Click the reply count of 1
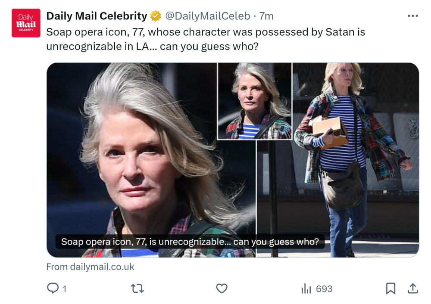The height and width of the screenshot is (304, 431). [x=65, y=289]
